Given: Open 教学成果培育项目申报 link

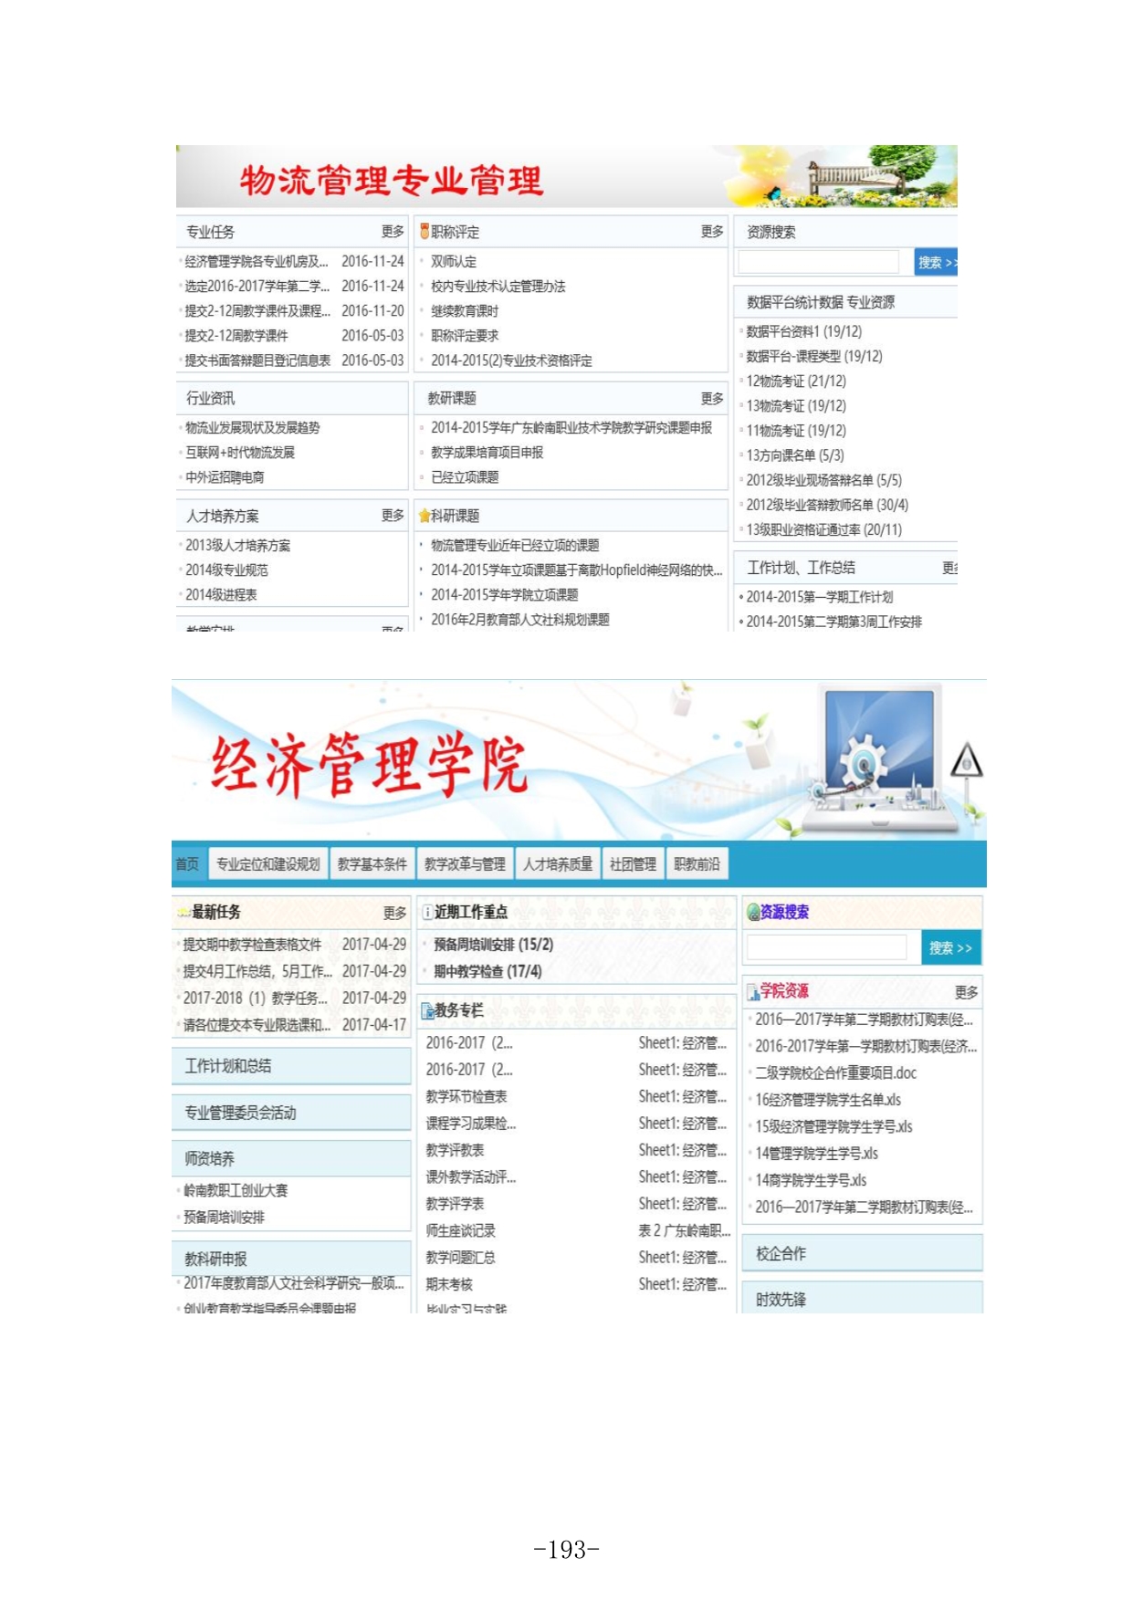Looking at the screenshot, I should 487,452.
